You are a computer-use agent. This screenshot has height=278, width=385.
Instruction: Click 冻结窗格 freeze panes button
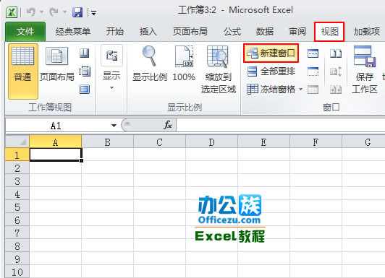point(271,90)
